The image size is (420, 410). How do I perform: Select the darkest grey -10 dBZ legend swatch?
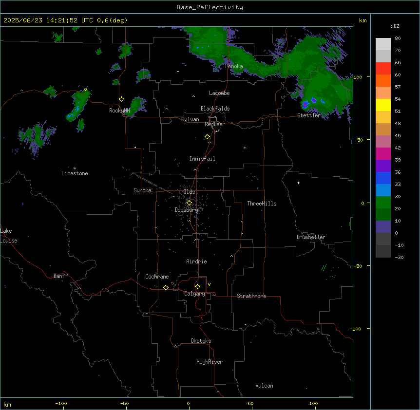coord(383,251)
